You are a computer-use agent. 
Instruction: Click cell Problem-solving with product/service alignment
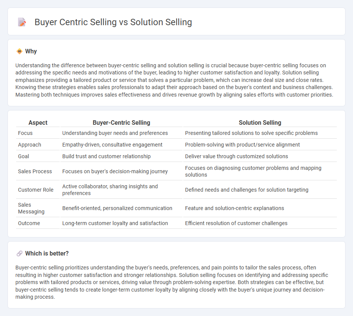coord(260,145)
